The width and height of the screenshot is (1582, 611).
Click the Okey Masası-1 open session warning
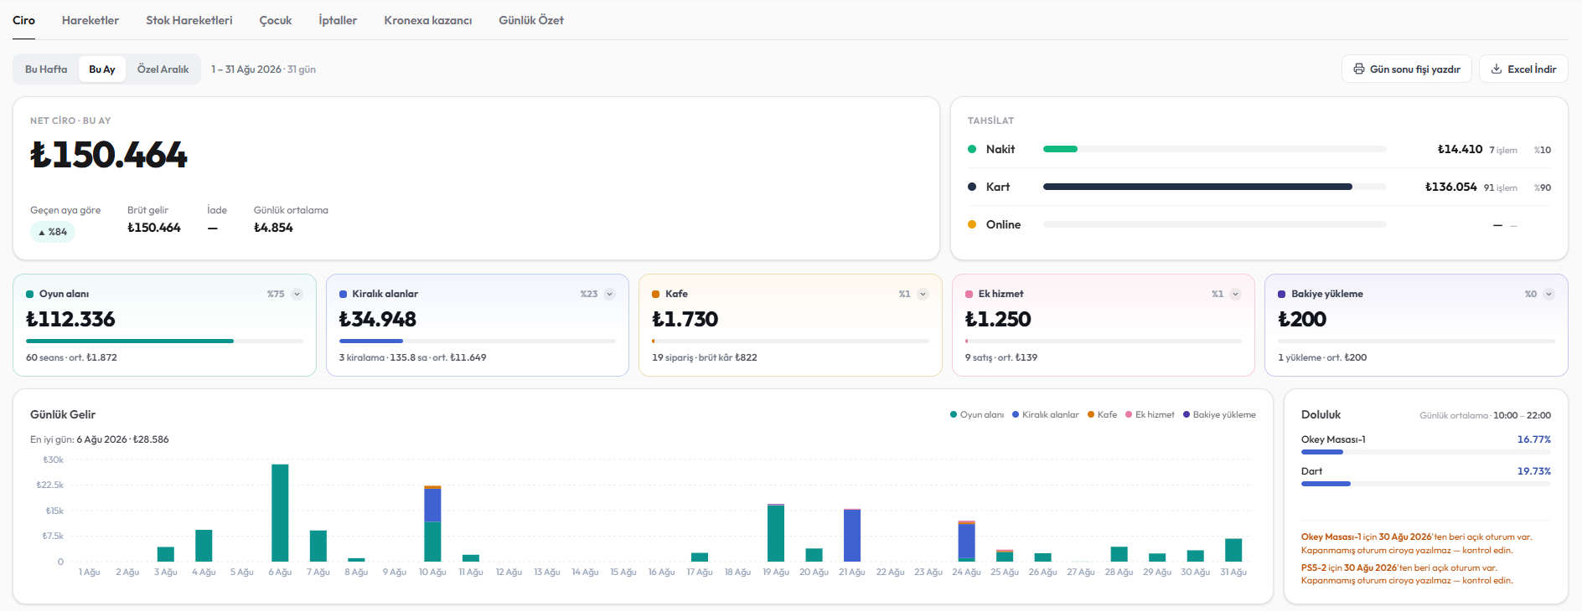tap(1416, 544)
